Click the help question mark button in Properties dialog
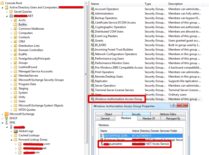This screenshot has height=155, width=209. pos(174,106)
